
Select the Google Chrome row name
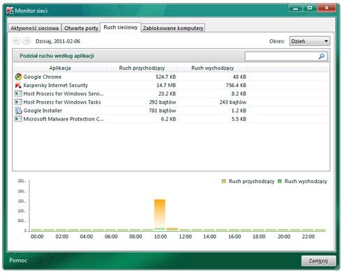tap(43, 77)
